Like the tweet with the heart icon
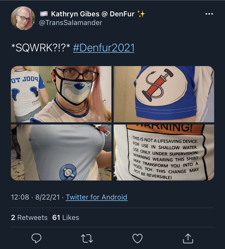This screenshot has height=249, width=225. point(137,238)
